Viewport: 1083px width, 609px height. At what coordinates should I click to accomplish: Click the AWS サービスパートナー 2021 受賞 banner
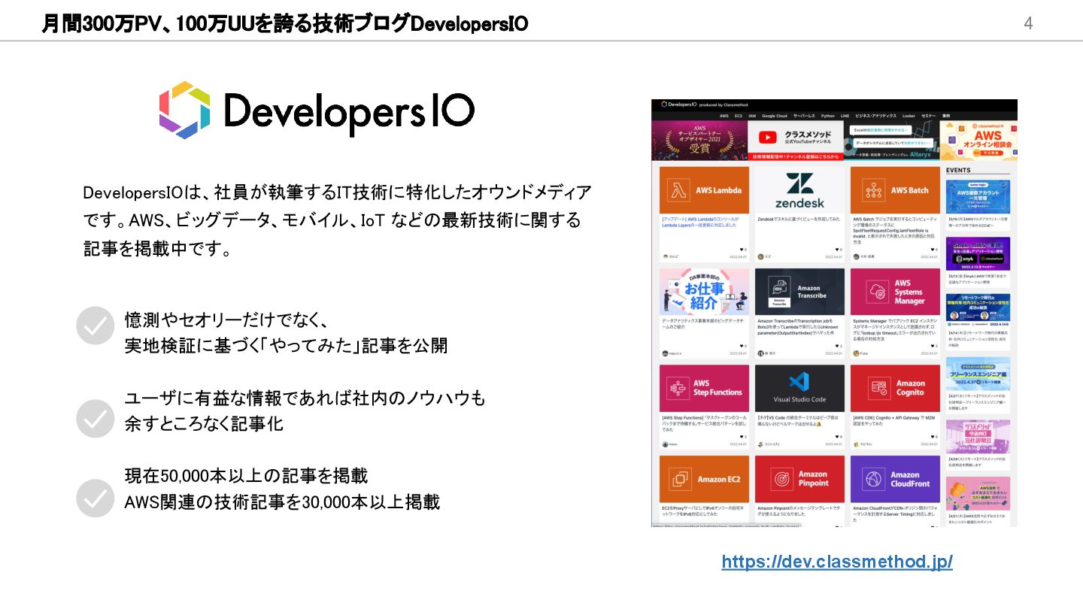click(699, 141)
